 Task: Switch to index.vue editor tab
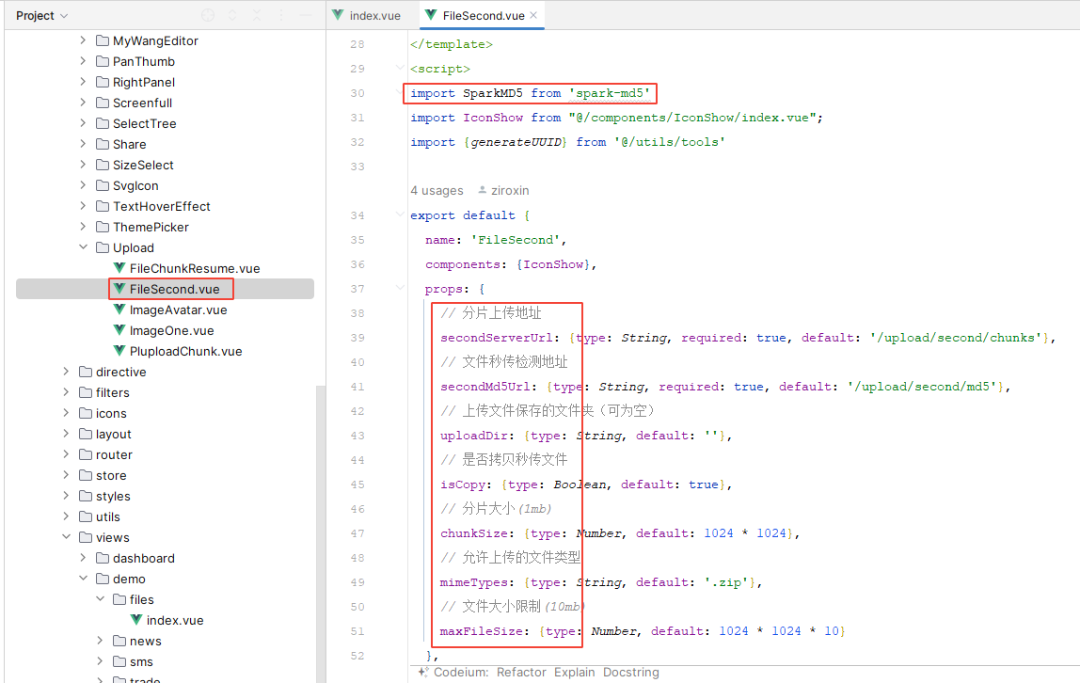(367, 15)
